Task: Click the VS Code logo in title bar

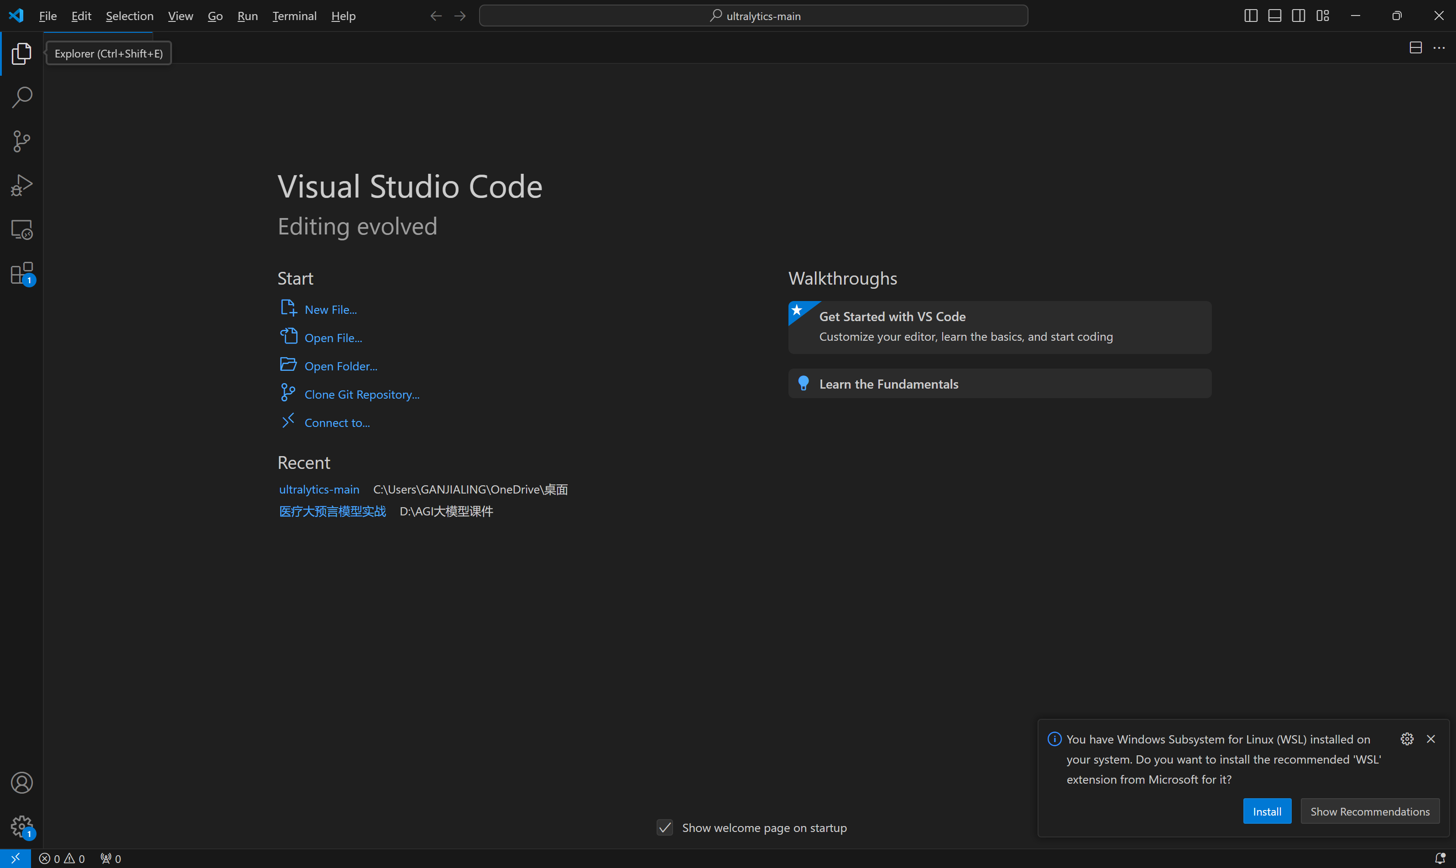Action: pos(16,15)
